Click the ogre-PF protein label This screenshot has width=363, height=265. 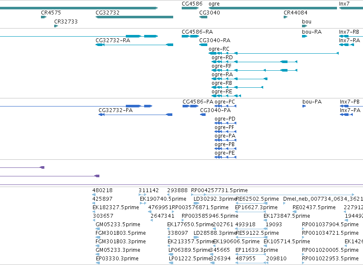point(224,127)
